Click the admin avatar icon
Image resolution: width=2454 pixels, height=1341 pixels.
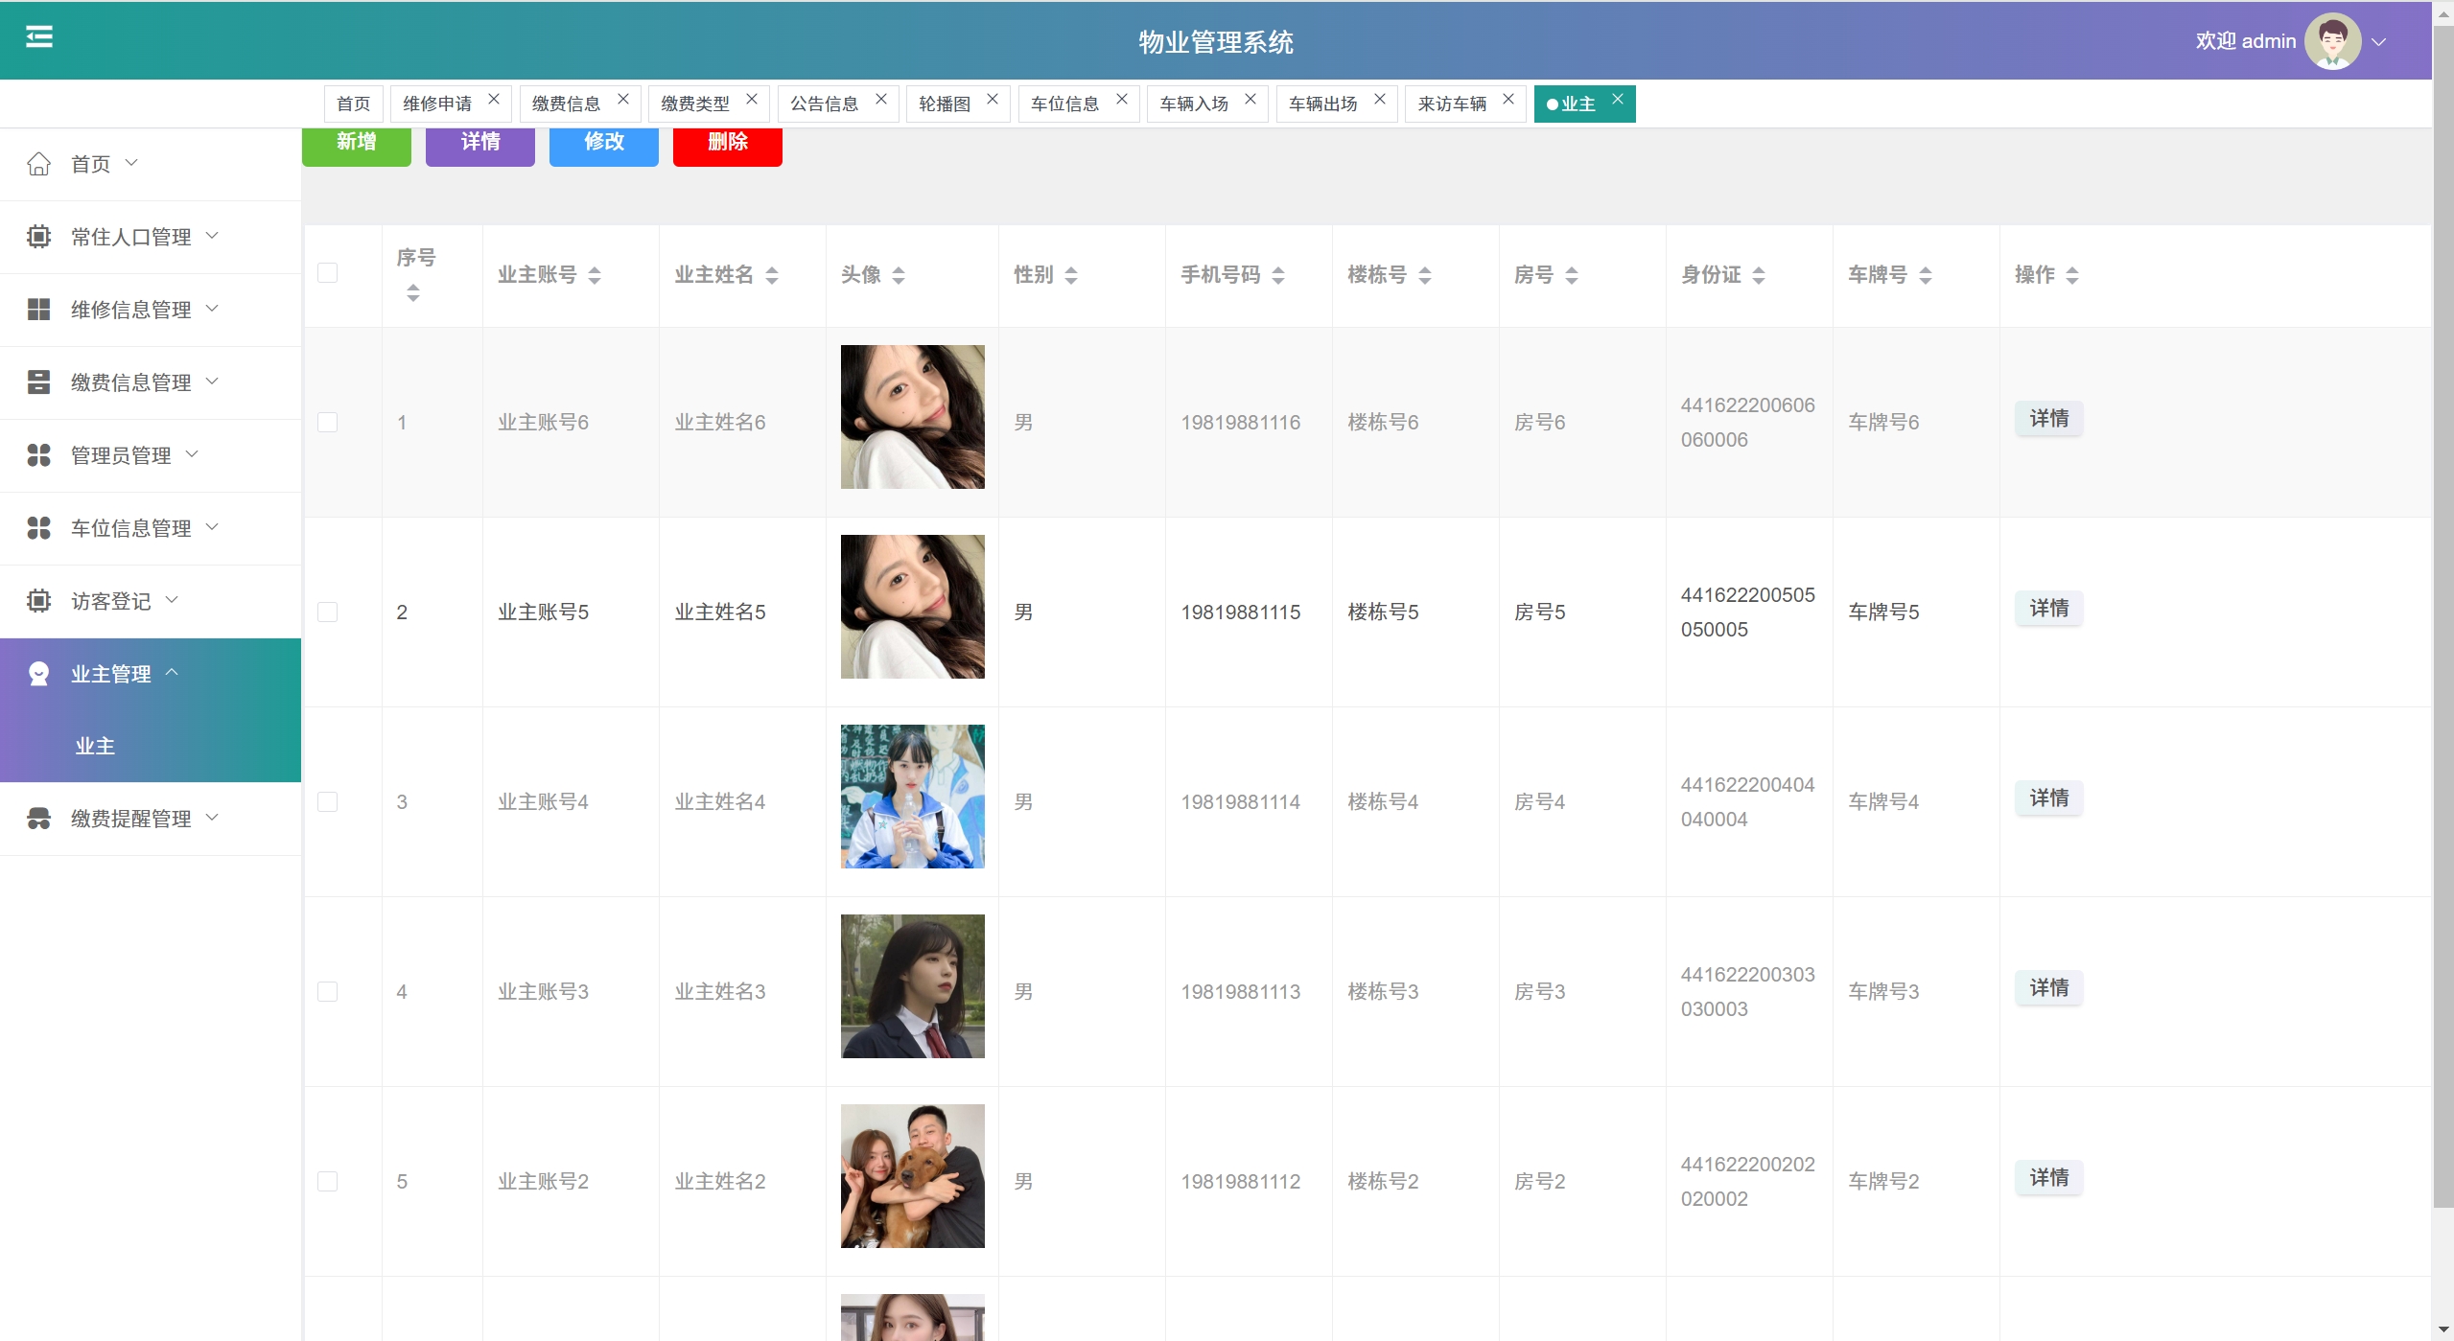coord(2331,41)
